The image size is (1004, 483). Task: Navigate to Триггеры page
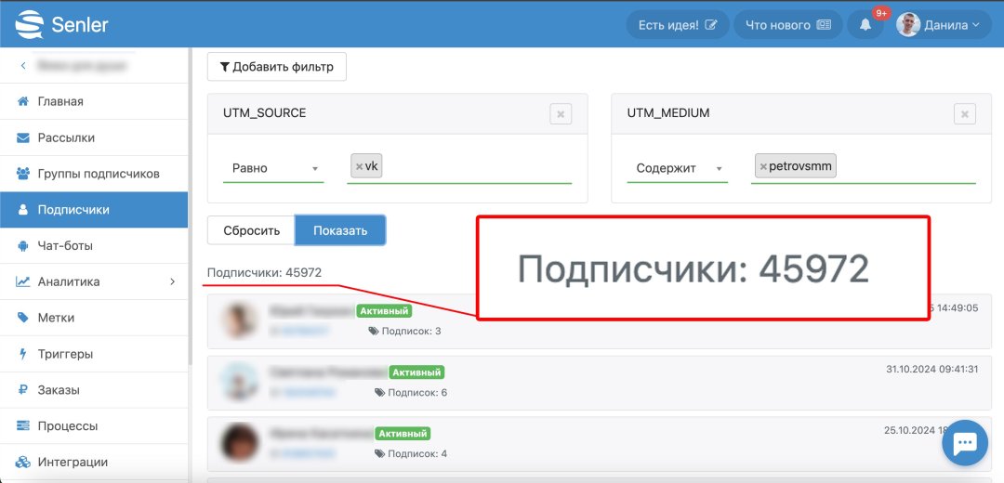(65, 354)
